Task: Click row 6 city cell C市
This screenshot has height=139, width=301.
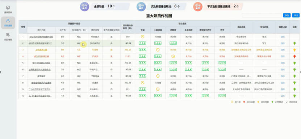Action: (63, 69)
